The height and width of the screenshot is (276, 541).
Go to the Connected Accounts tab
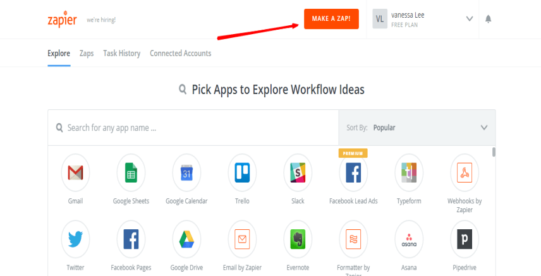click(180, 54)
